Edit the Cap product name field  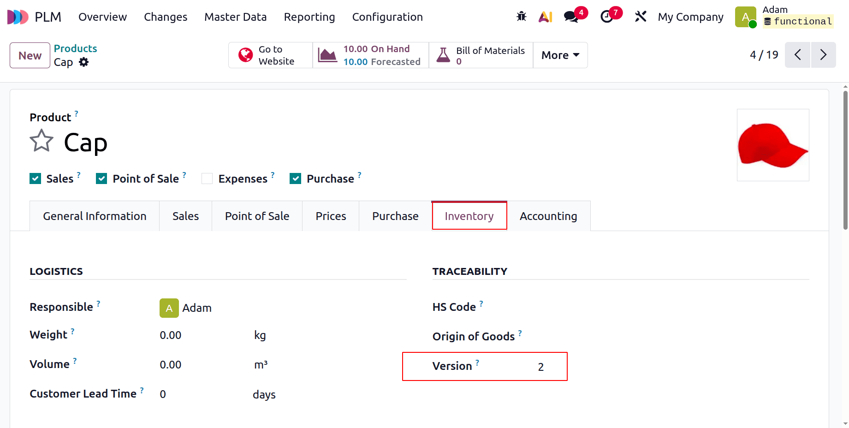(x=85, y=143)
